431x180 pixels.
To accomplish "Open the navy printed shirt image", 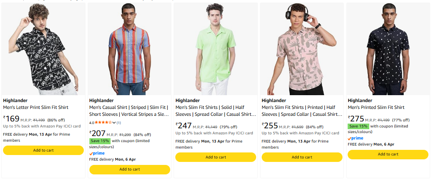I will 388,49.
